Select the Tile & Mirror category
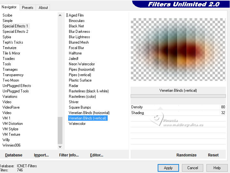The height and width of the screenshot is (173, 230). 11,53
